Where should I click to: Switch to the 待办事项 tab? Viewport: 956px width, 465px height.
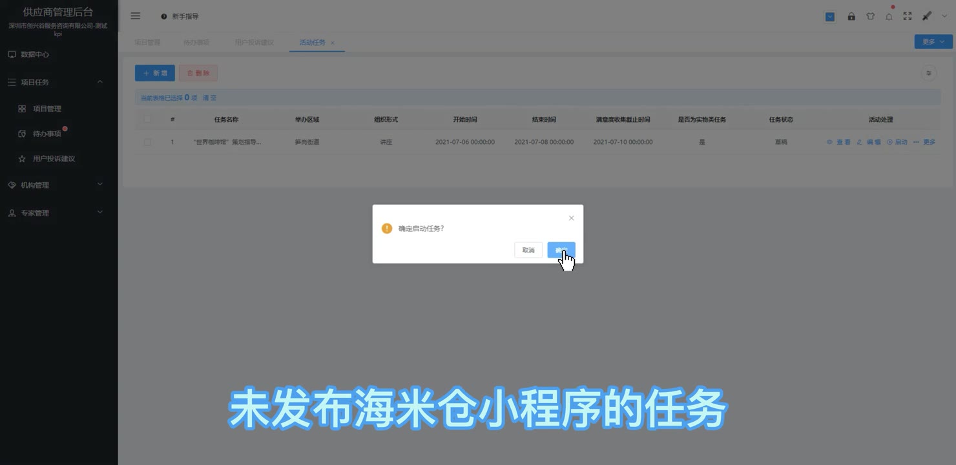(x=196, y=42)
